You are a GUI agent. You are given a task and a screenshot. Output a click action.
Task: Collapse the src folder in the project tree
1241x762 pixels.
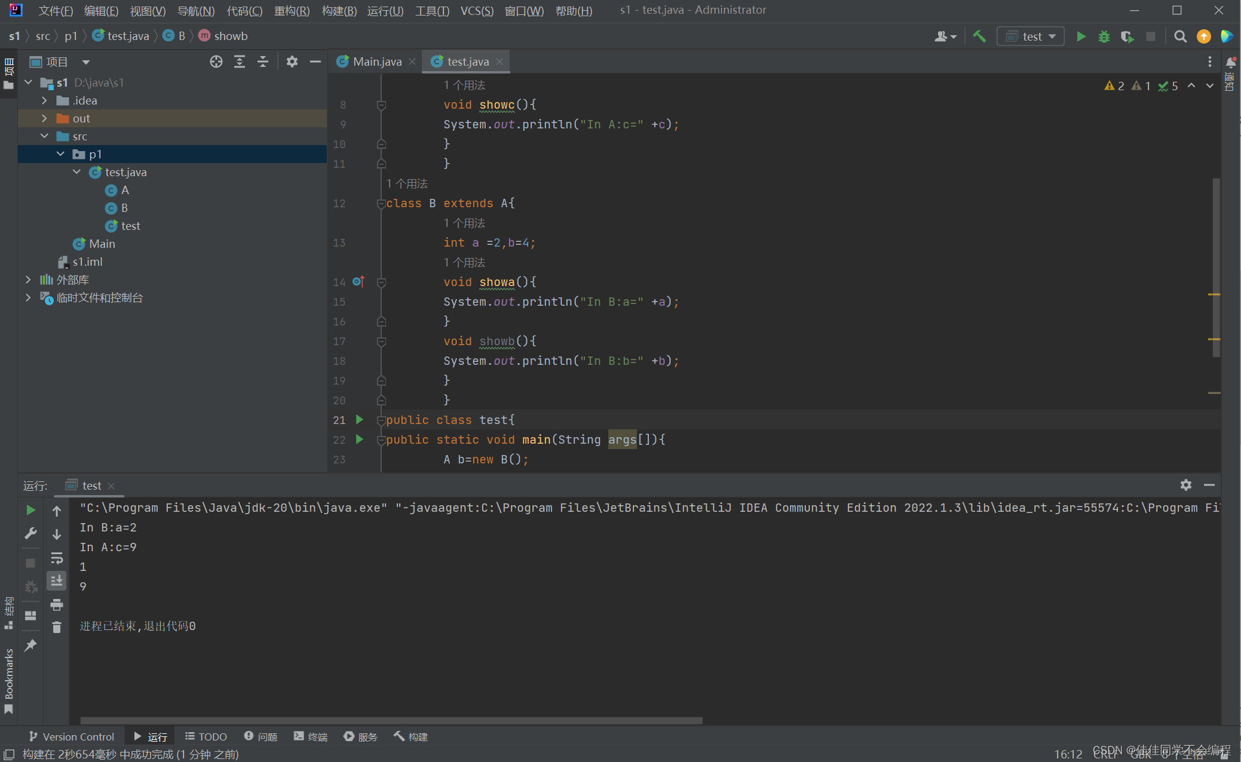point(44,136)
